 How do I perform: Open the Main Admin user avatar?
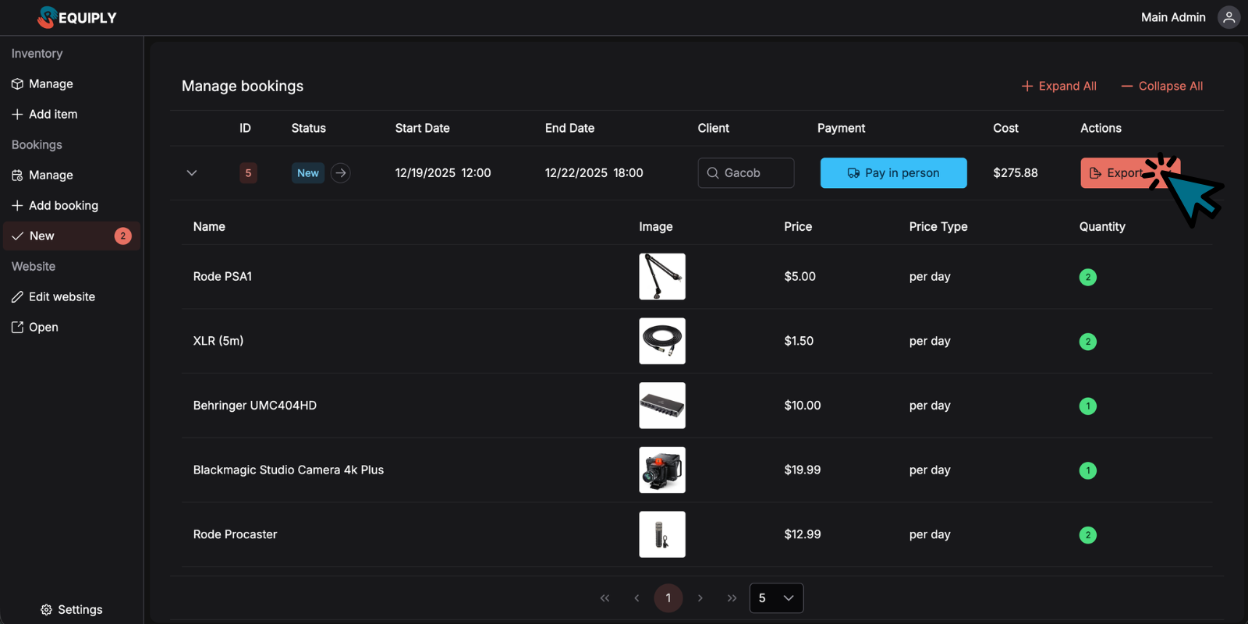(1228, 17)
